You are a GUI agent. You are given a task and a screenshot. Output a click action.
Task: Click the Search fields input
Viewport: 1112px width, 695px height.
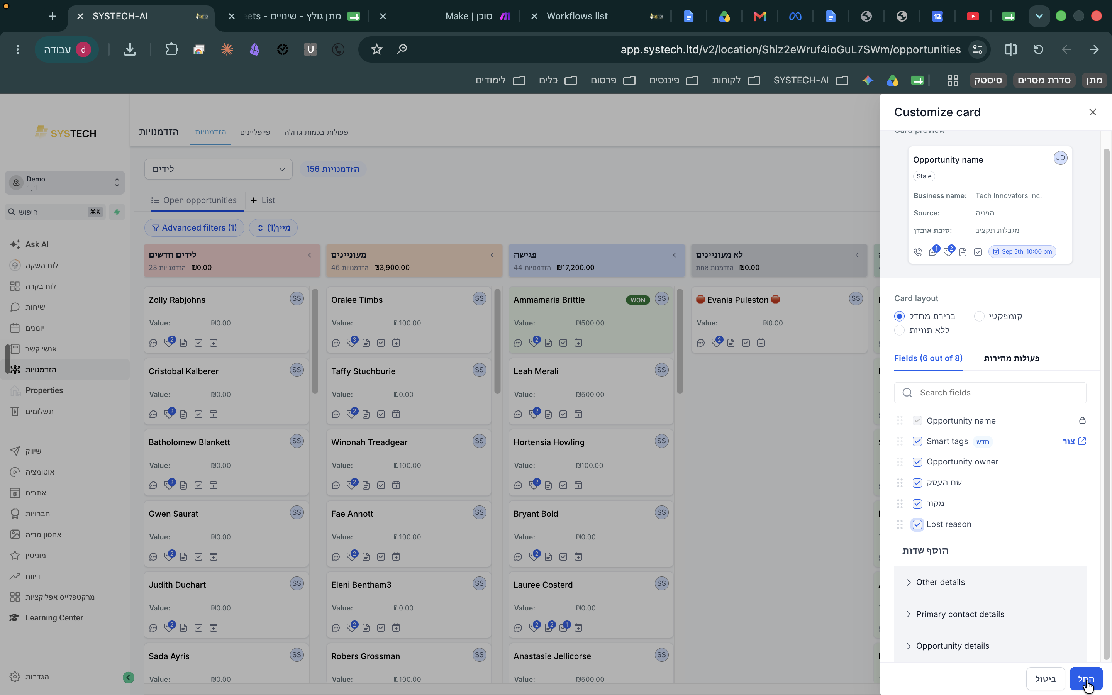coord(990,393)
